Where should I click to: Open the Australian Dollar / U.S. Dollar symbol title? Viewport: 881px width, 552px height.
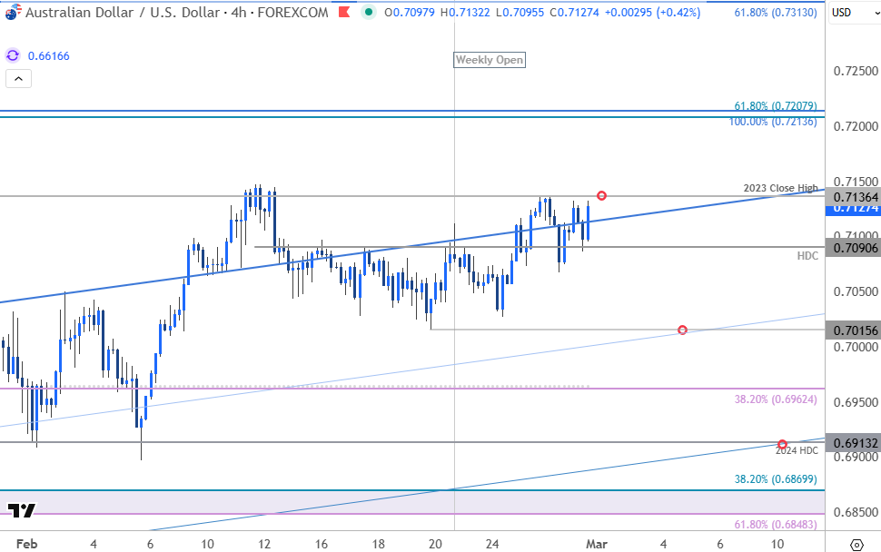[x=176, y=12]
